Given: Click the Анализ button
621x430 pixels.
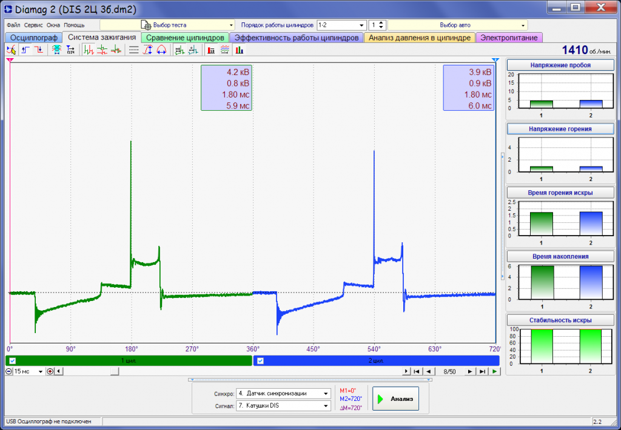Looking at the screenshot, I should [x=395, y=399].
